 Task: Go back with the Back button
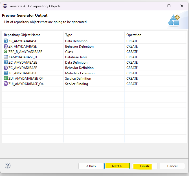[91, 166]
